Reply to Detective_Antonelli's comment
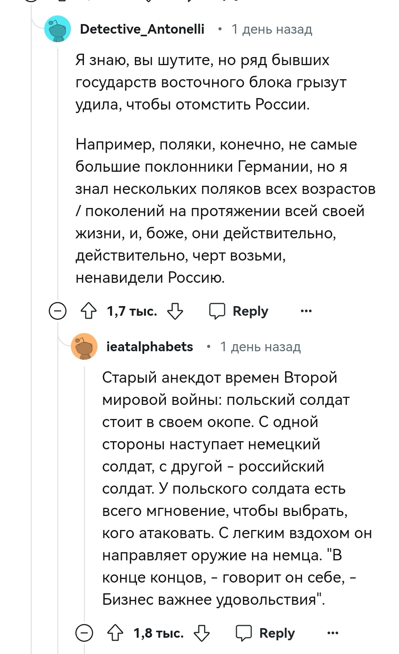This screenshot has width=399, height=654. [x=239, y=311]
